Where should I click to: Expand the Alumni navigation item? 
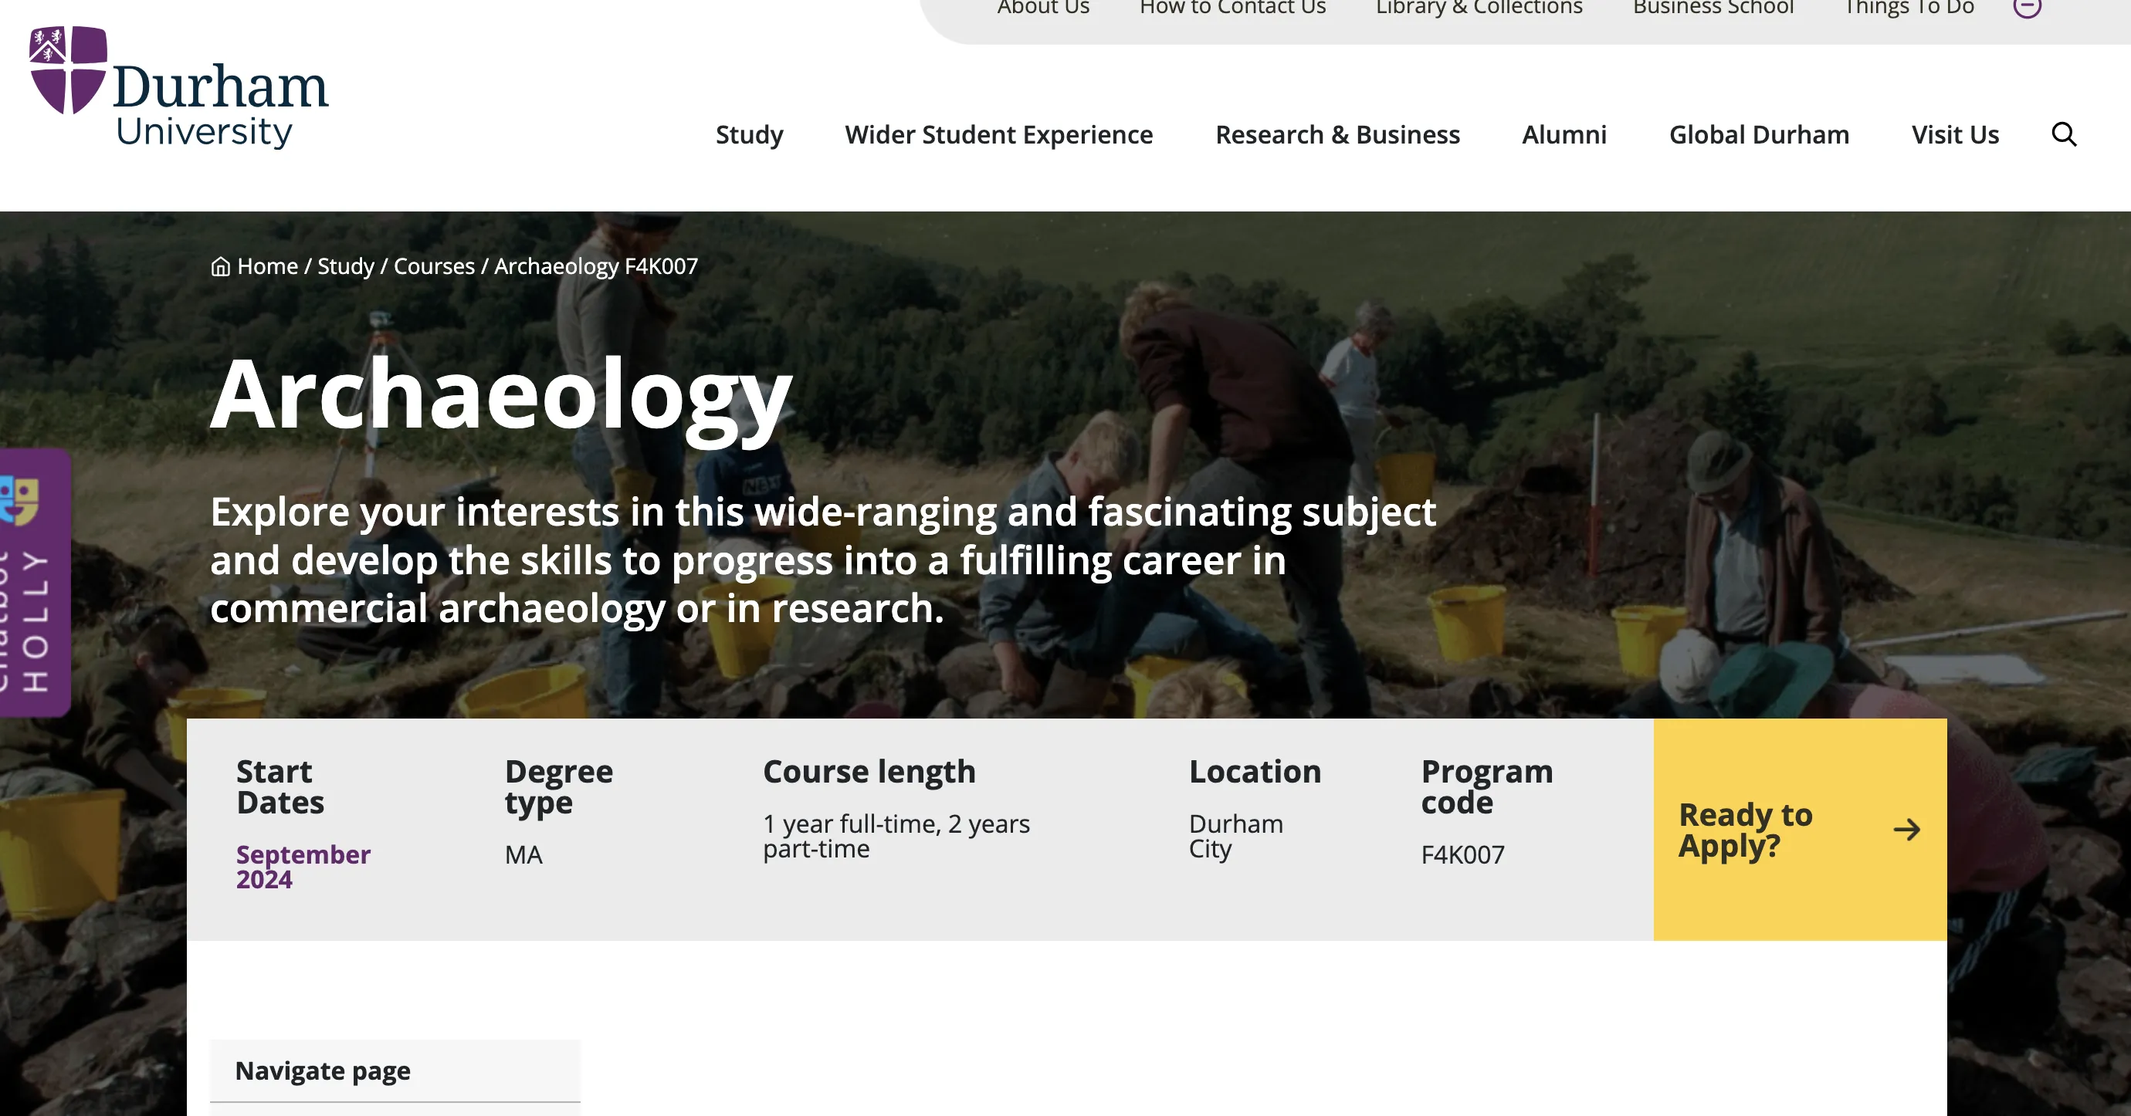tap(1564, 134)
